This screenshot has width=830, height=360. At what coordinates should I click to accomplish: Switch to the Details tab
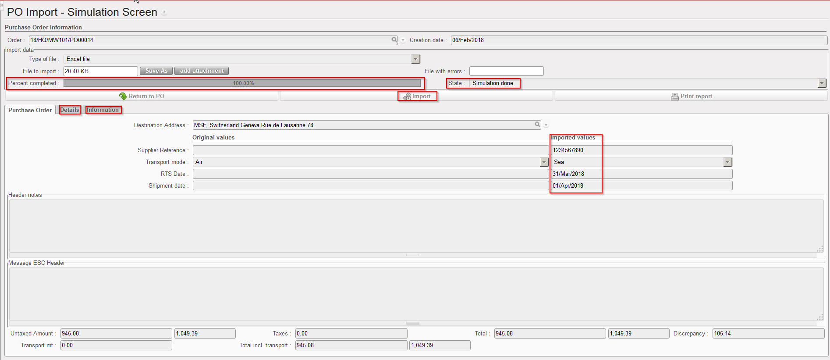[70, 110]
